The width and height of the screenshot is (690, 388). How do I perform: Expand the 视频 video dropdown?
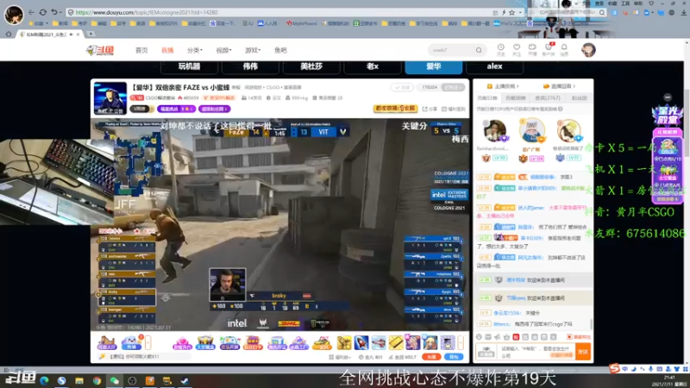point(223,50)
